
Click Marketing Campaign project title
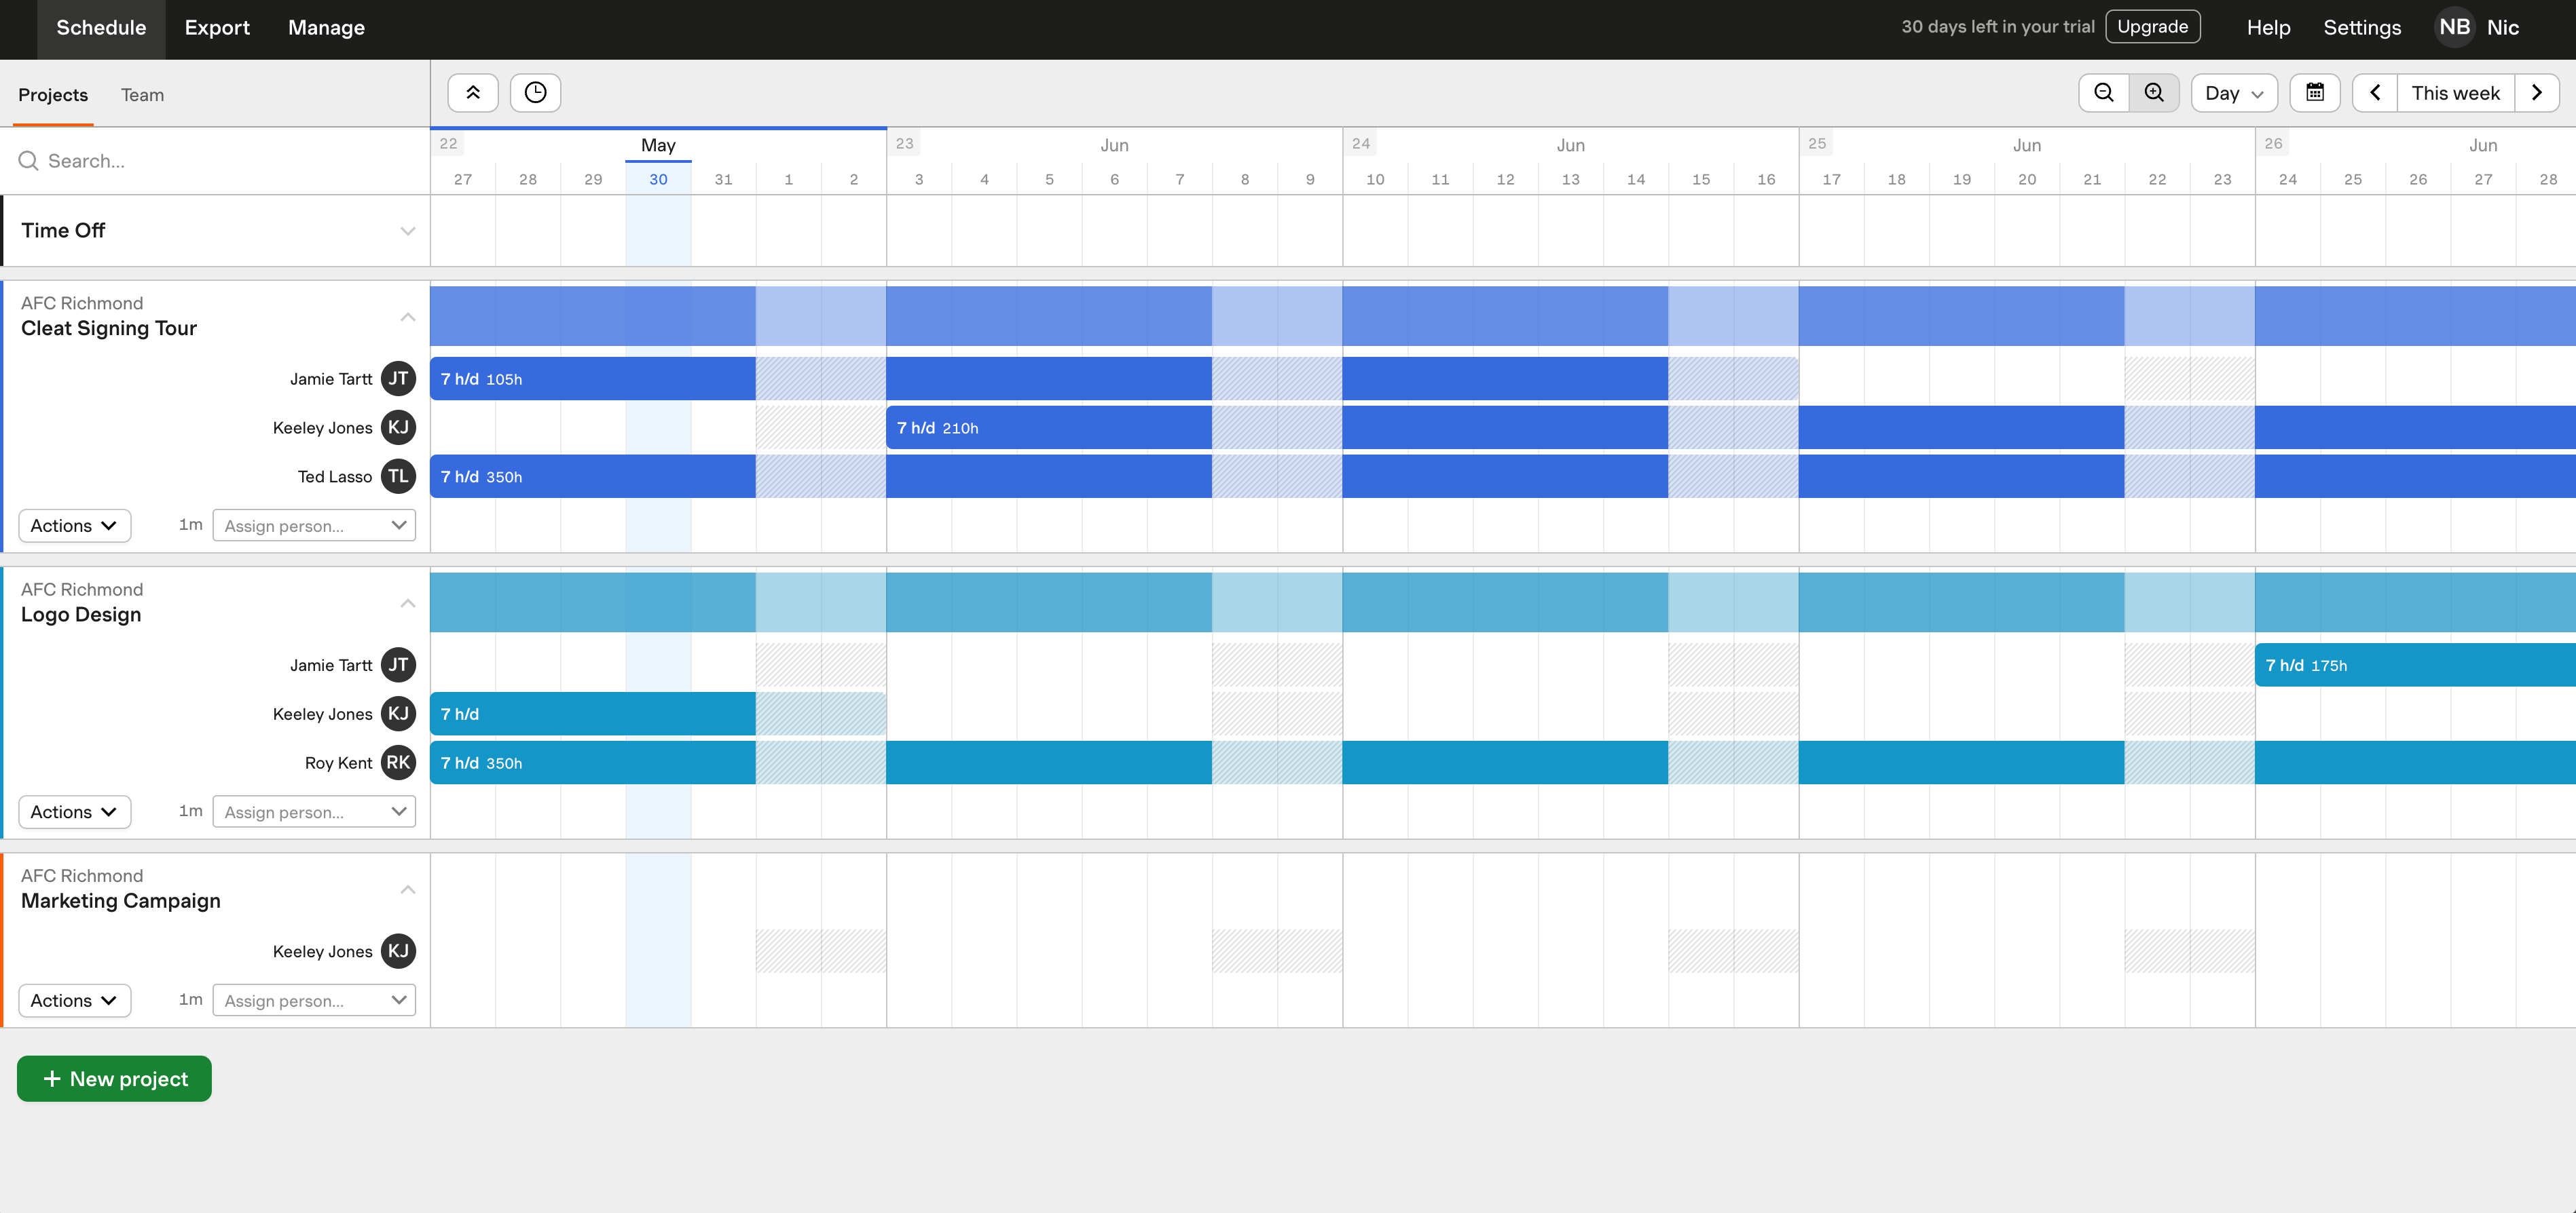point(121,901)
